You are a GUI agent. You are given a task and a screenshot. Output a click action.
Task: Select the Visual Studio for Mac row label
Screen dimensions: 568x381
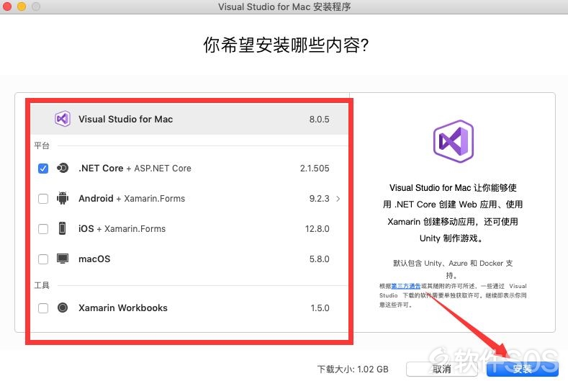click(x=126, y=119)
